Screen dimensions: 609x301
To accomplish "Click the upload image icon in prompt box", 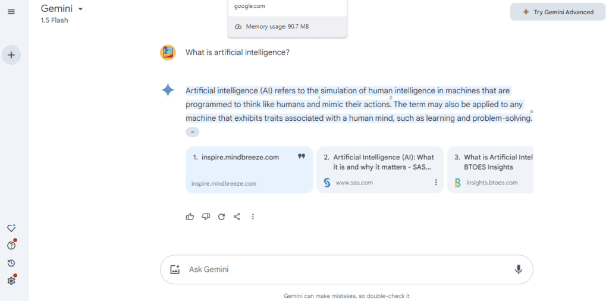I will pyautogui.click(x=175, y=269).
